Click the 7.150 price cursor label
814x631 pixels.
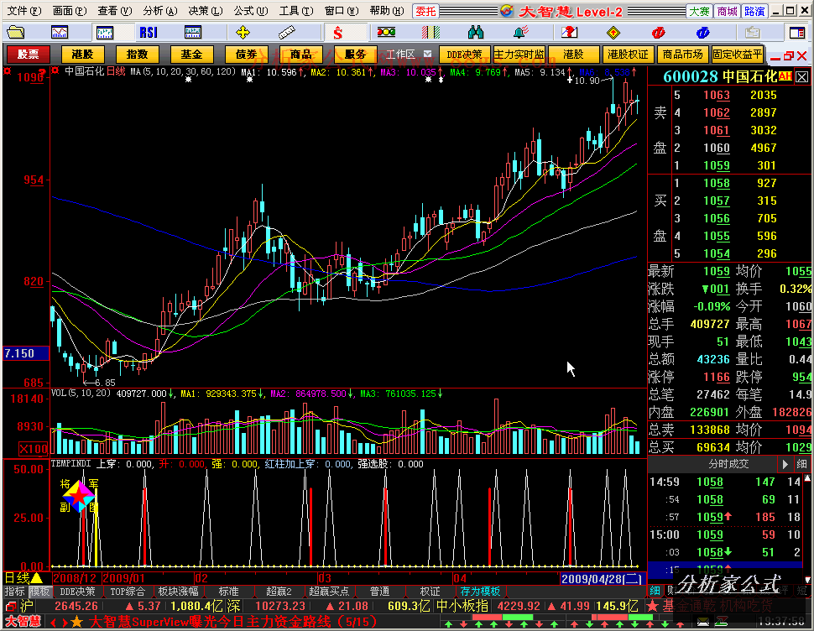pyautogui.click(x=26, y=353)
